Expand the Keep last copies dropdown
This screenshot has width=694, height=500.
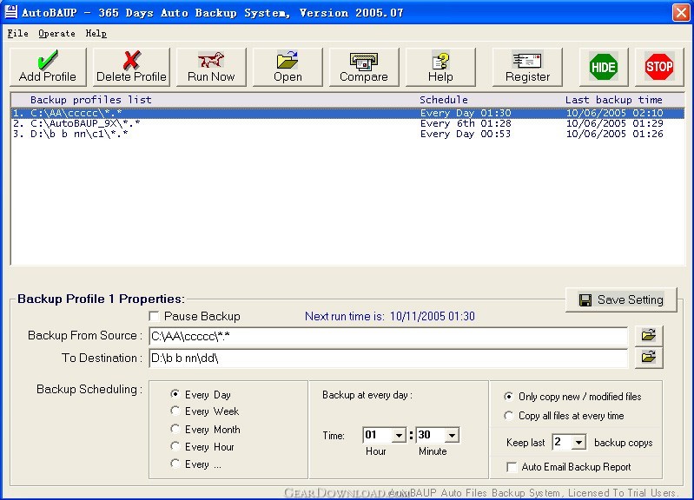click(578, 442)
